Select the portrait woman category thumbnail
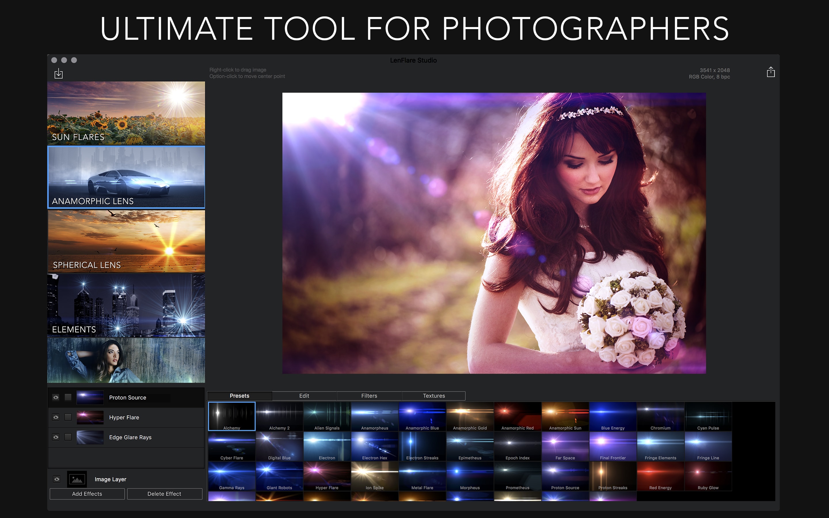 pyautogui.click(x=126, y=360)
